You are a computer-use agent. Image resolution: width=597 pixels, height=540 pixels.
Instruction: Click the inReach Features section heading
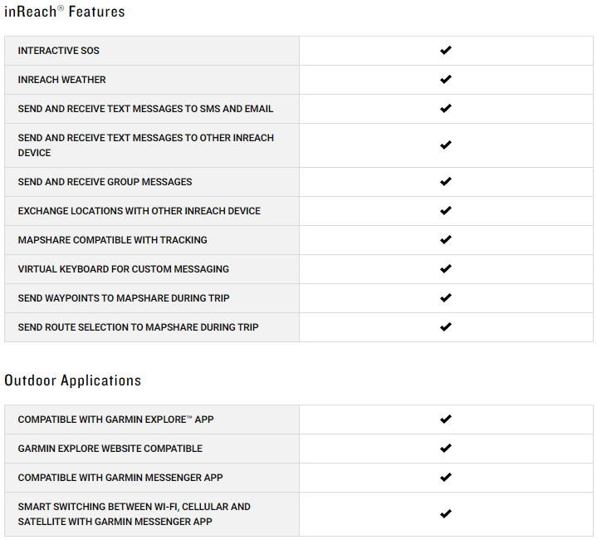(64, 12)
